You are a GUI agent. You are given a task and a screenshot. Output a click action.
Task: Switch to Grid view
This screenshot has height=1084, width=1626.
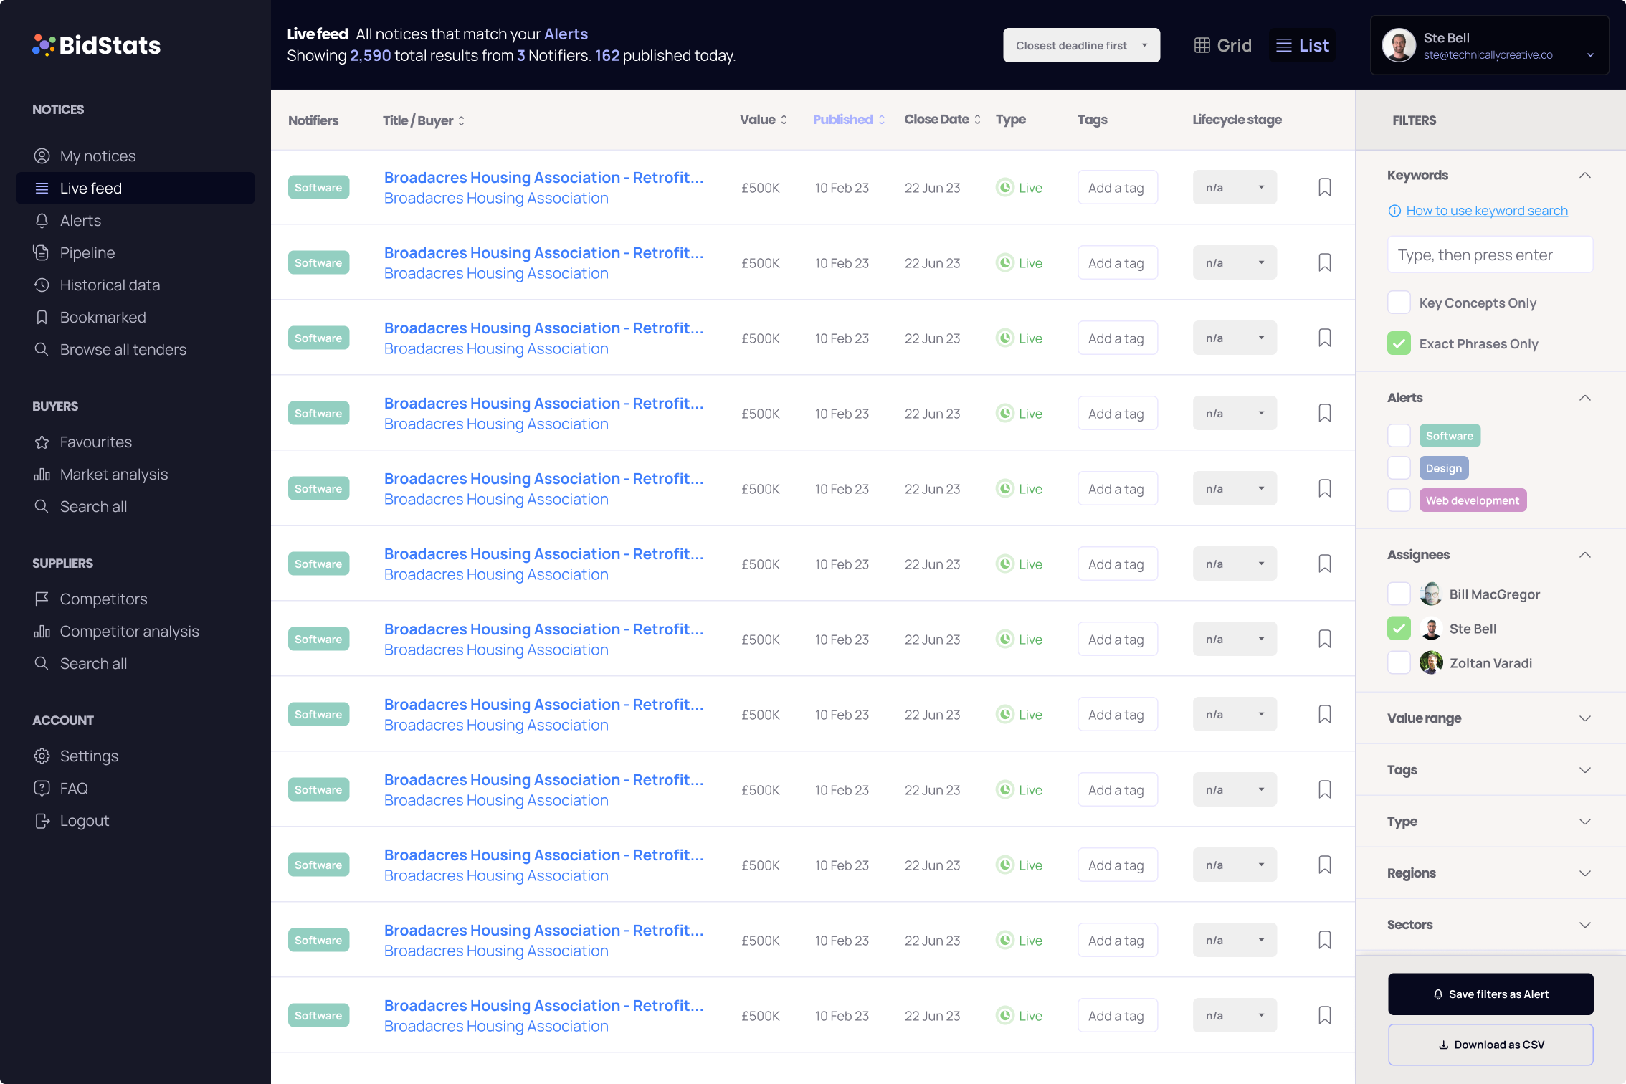[1222, 45]
